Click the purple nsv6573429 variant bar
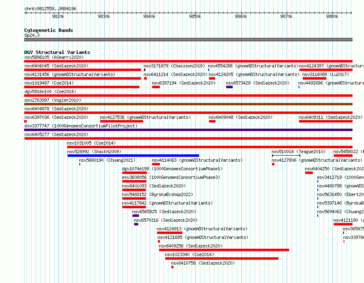The width and height of the screenshot is (364, 283). pos(229,87)
